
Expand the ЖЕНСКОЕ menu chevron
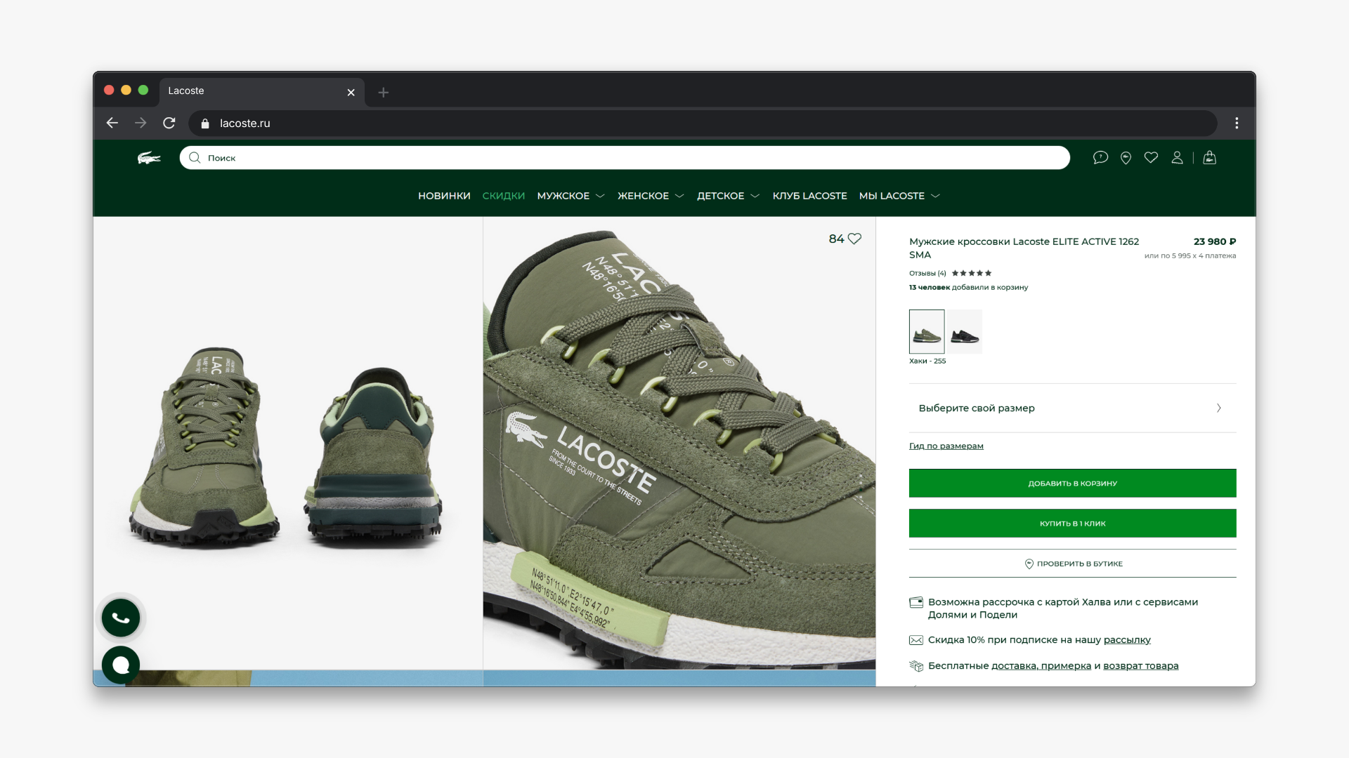(x=679, y=196)
